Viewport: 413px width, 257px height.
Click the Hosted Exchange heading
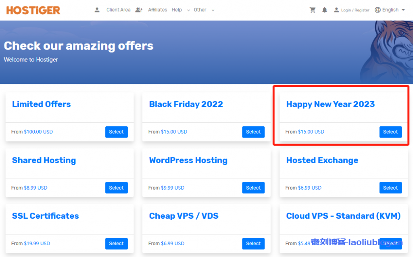point(322,160)
